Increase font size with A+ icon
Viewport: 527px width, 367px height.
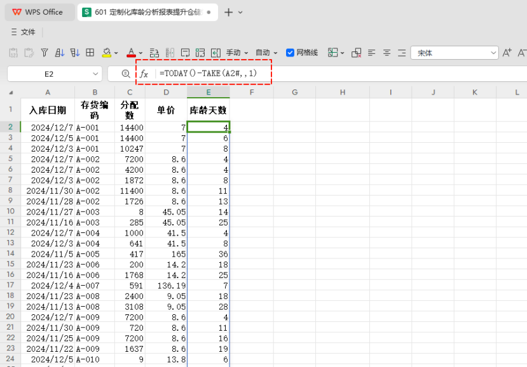pyautogui.click(x=507, y=53)
